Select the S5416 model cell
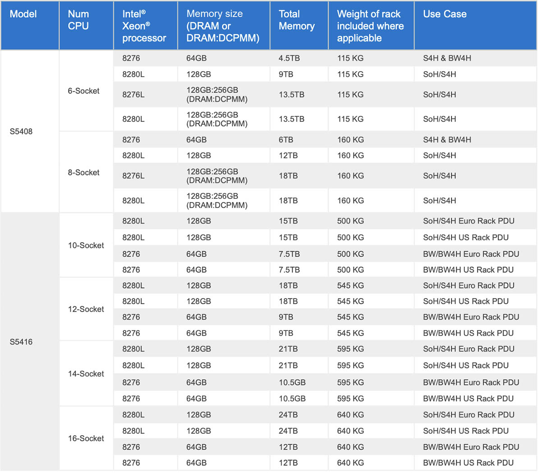 pyautogui.click(x=30, y=341)
